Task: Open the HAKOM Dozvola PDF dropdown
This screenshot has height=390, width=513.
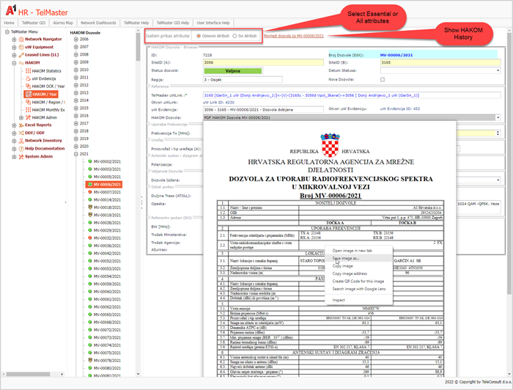Action: coord(498,117)
